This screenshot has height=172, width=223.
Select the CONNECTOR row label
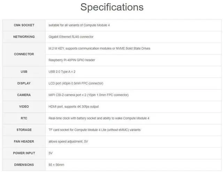24,54
